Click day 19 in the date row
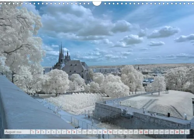The width and height of the screenshot is (194, 140). 125,132
